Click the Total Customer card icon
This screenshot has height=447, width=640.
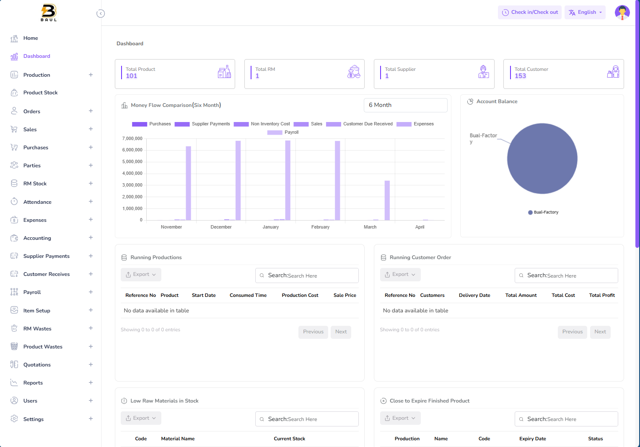pos(613,72)
